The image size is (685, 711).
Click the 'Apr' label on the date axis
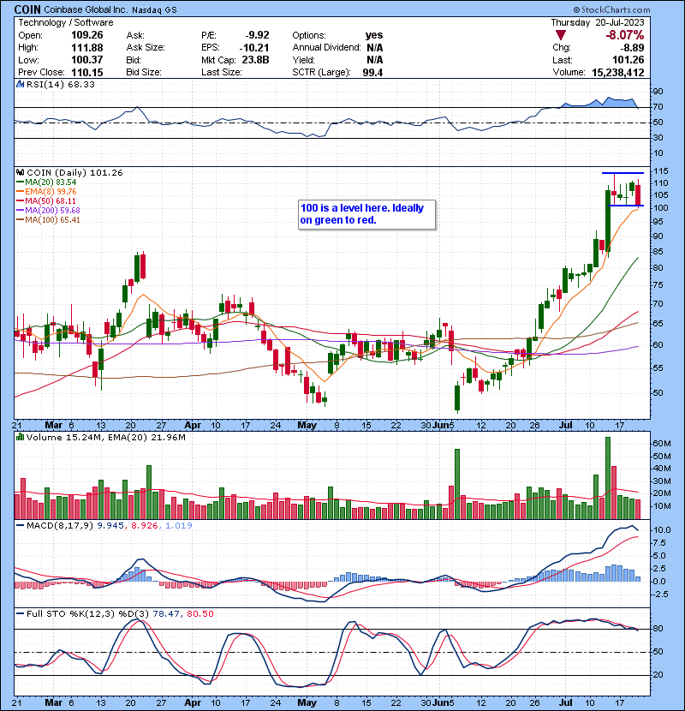click(193, 425)
